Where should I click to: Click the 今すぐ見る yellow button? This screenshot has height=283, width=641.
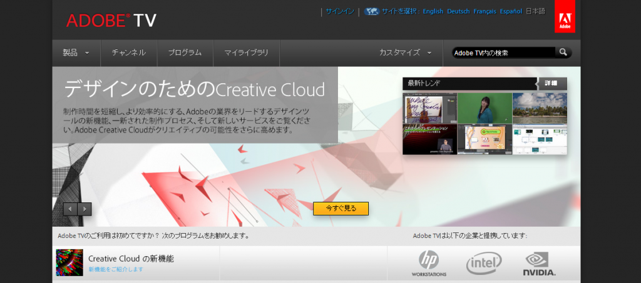pos(341,209)
